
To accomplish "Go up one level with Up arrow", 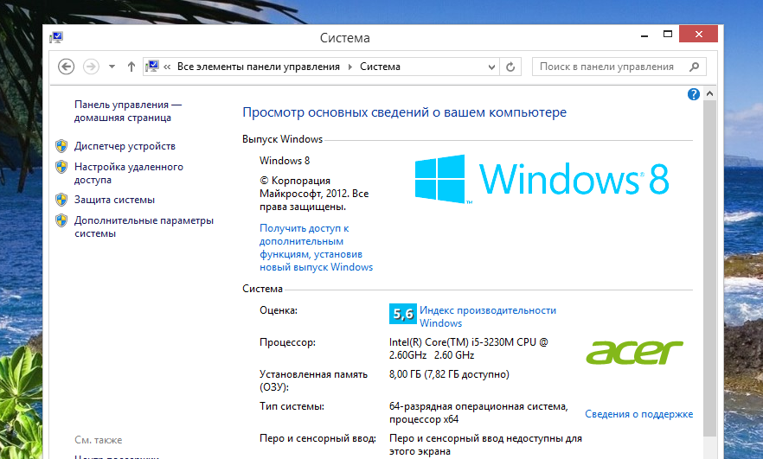I will click(131, 67).
